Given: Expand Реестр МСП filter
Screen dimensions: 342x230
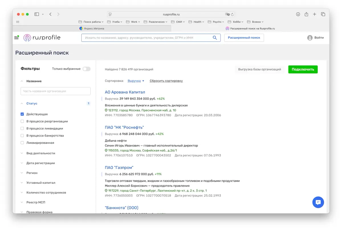Looking at the screenshot, I should point(33,202).
